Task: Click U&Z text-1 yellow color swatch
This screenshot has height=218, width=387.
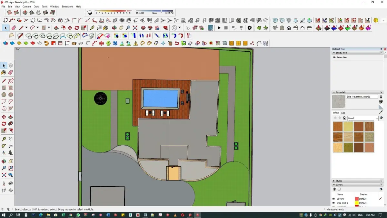Action: pyautogui.click(x=357, y=203)
